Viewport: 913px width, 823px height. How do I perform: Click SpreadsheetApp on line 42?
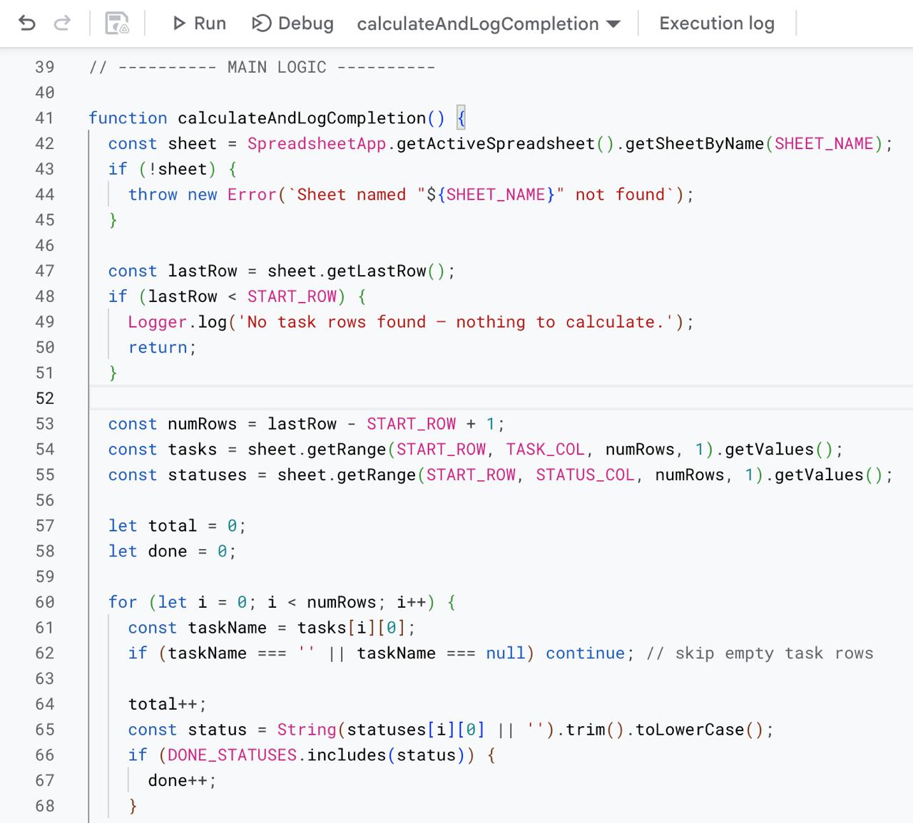pos(317,144)
